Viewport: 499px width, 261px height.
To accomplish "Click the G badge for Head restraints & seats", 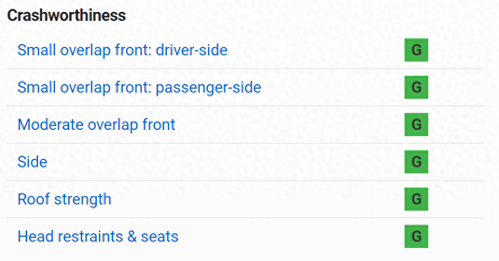I will coord(416,236).
